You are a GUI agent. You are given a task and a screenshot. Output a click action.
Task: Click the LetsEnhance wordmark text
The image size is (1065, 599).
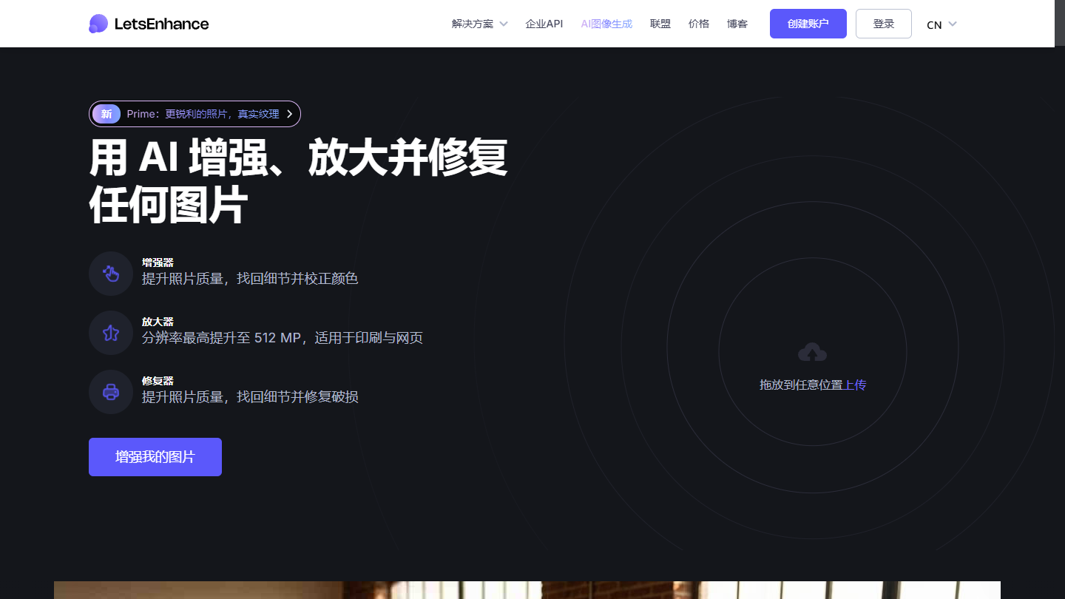pos(161,24)
